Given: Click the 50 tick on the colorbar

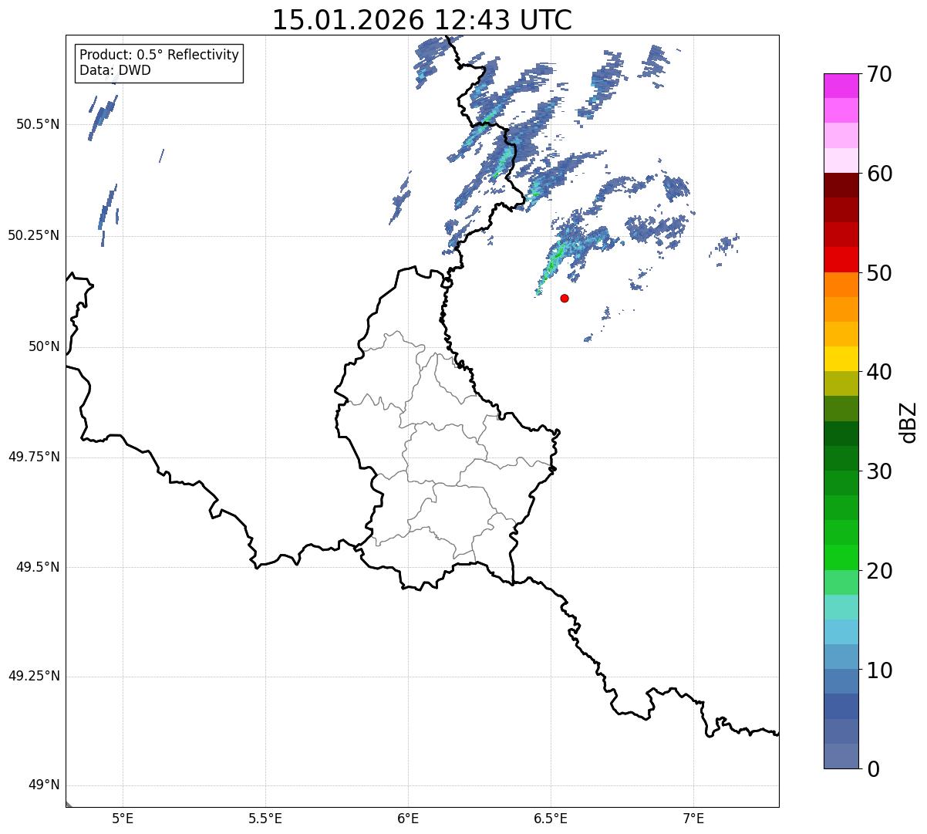Looking at the screenshot, I should [879, 273].
